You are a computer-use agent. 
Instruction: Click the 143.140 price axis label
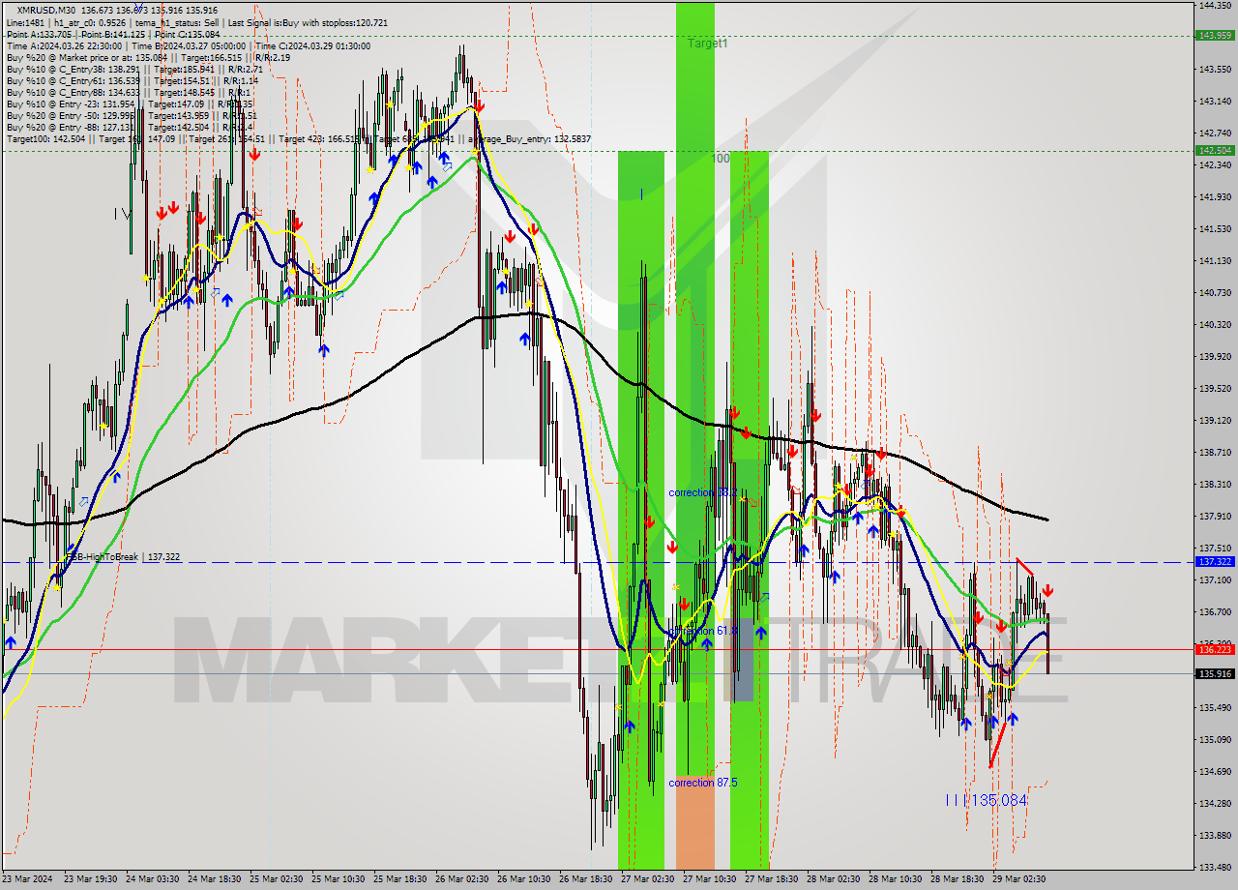point(1215,101)
